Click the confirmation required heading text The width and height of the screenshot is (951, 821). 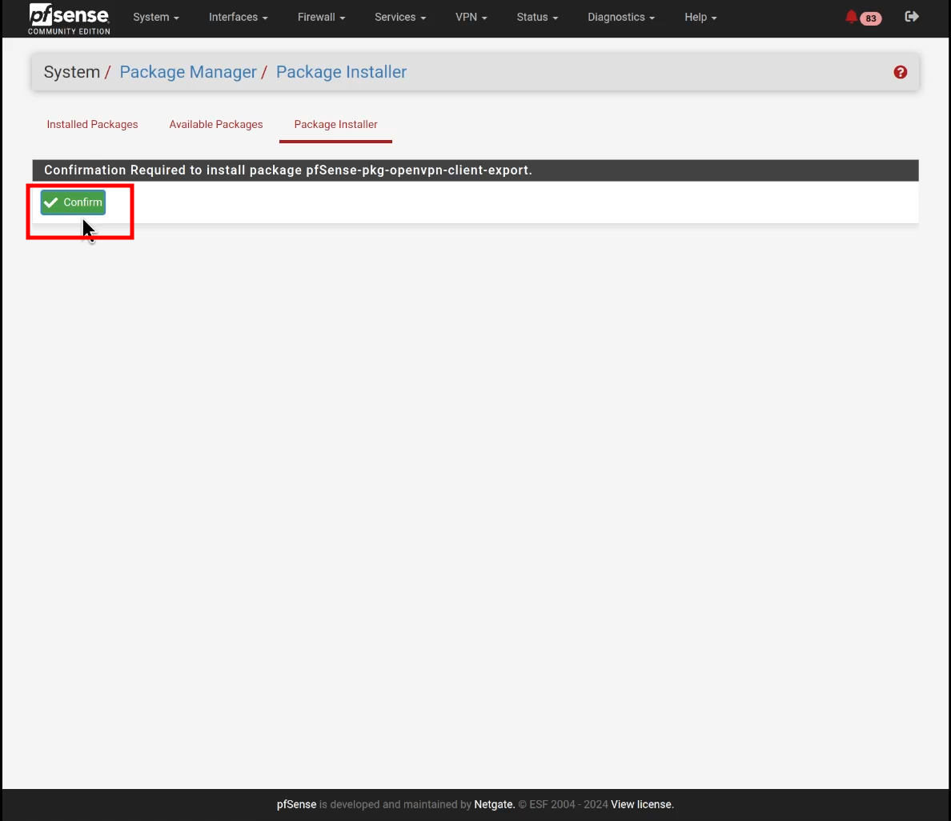tap(288, 170)
